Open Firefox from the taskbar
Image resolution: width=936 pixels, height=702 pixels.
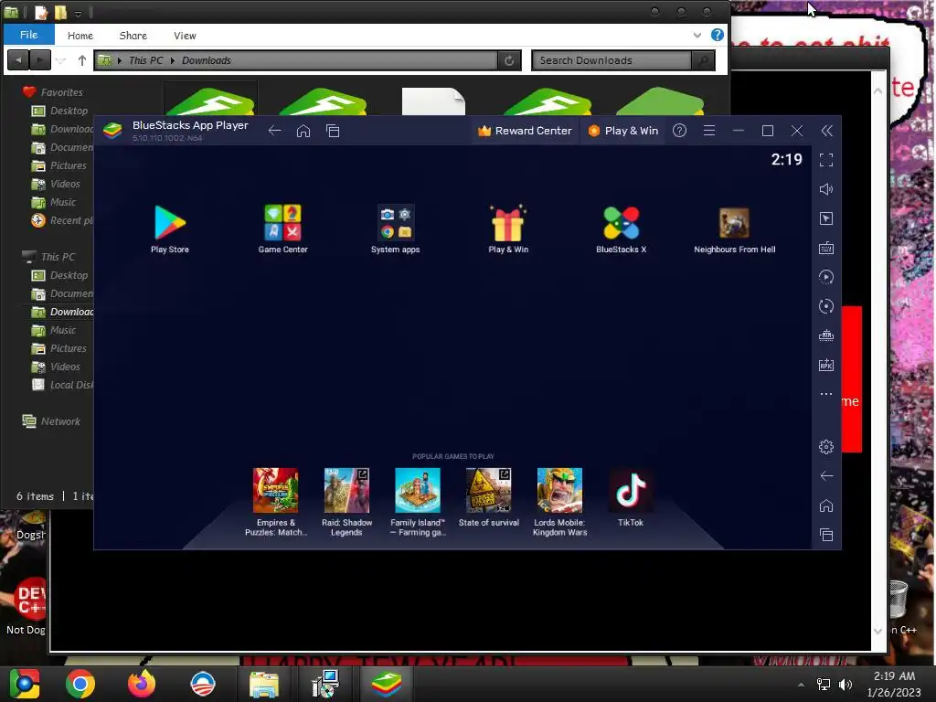click(142, 684)
